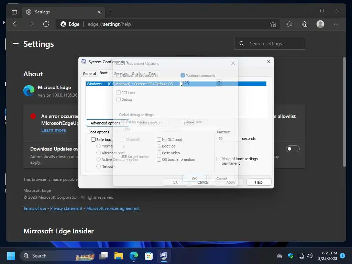This screenshot has height=264, width=352.
Task: Click the Maximum memory spinner arrows
Action: (x=219, y=83)
